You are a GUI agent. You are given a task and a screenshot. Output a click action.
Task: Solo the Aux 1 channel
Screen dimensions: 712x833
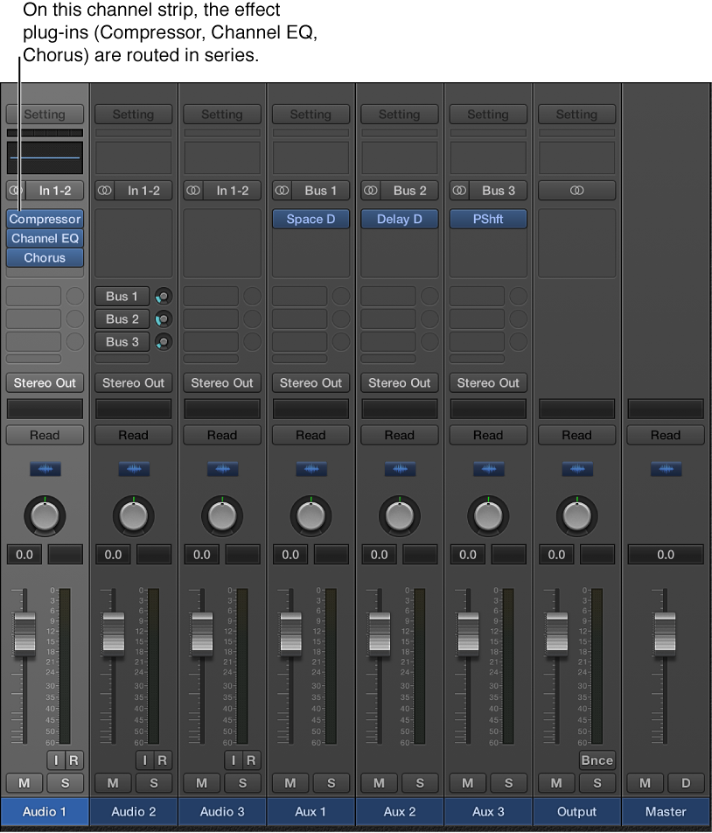[332, 783]
